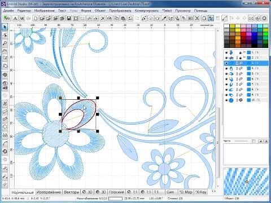Open the Помощь menu
Image resolution: width=271 pixels, height=203 pixels.
(200, 11)
